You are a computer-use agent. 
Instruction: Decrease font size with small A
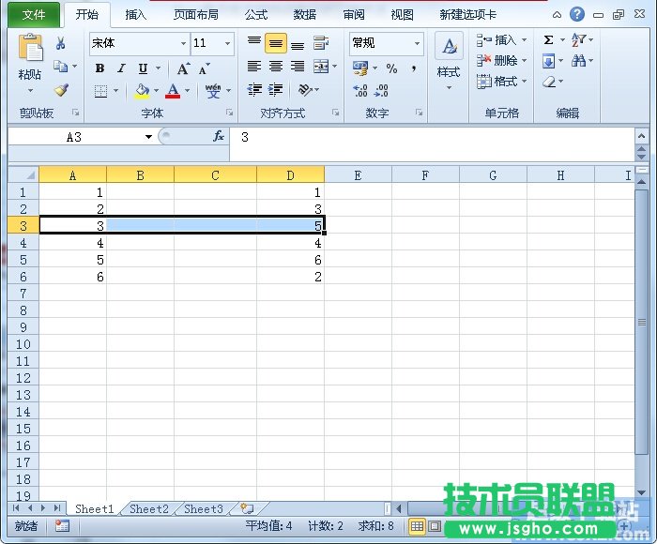point(204,68)
